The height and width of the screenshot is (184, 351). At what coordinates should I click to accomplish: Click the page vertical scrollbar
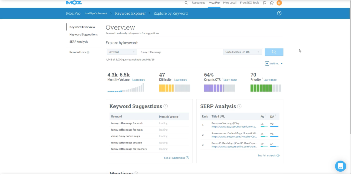click(x=350, y=67)
